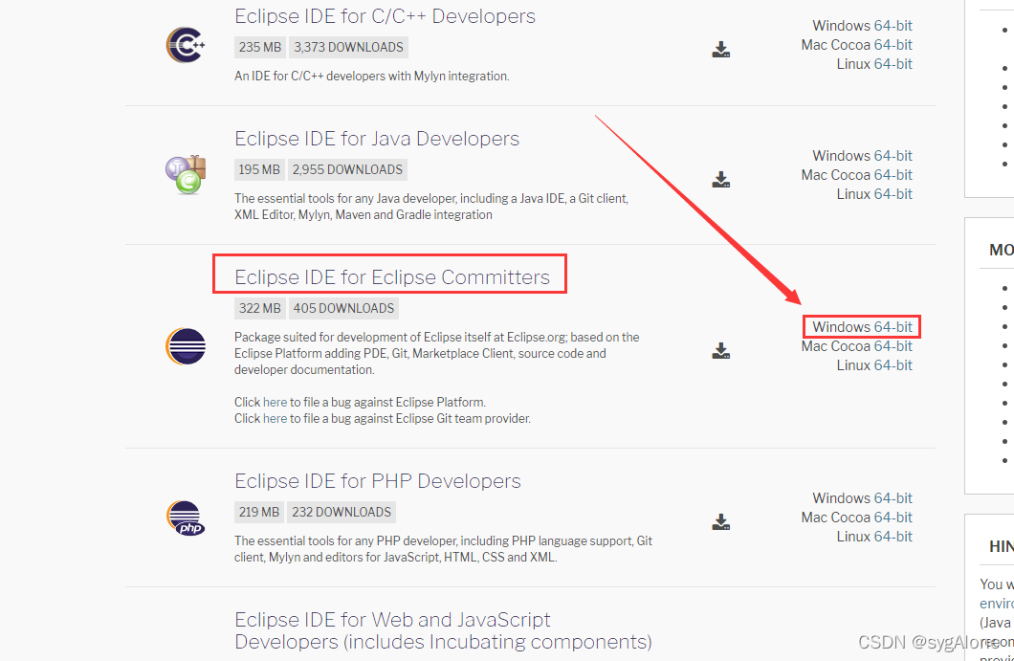Open Eclipse IDE for Eclipse Committers title
The height and width of the screenshot is (661, 1014).
[392, 276]
